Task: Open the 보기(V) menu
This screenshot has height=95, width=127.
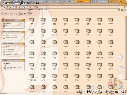Action: [x=15, y=7]
